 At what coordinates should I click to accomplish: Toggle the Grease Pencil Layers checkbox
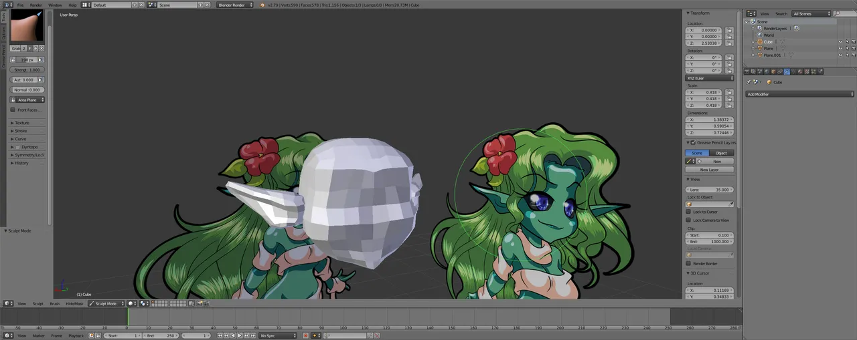[x=693, y=142]
